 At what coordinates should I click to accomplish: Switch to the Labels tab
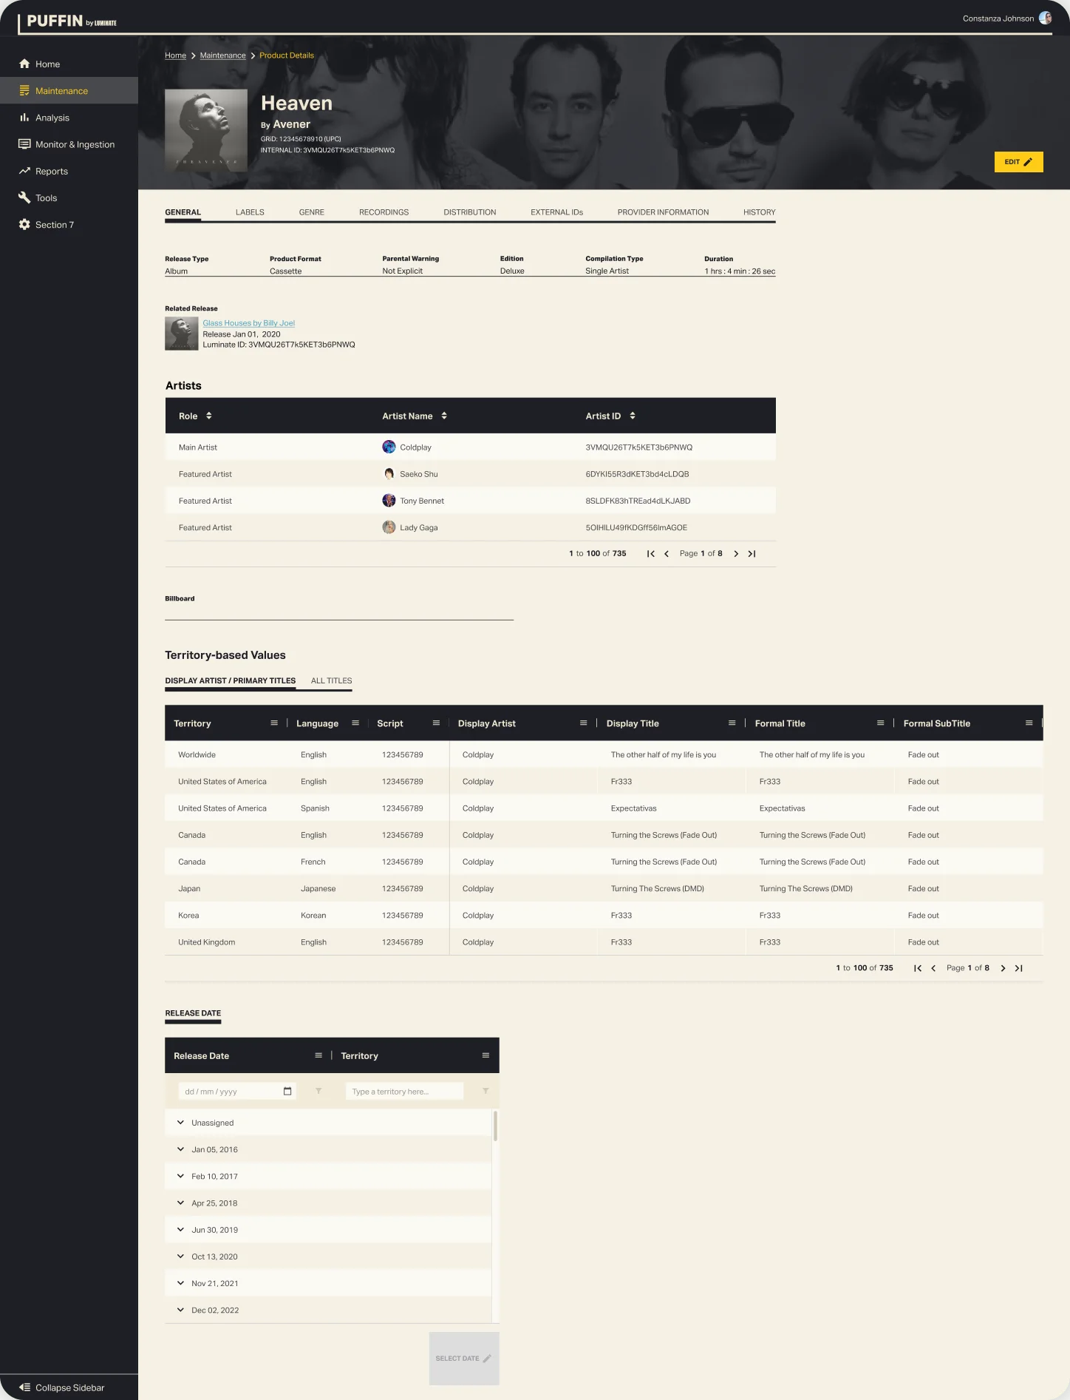pos(250,212)
